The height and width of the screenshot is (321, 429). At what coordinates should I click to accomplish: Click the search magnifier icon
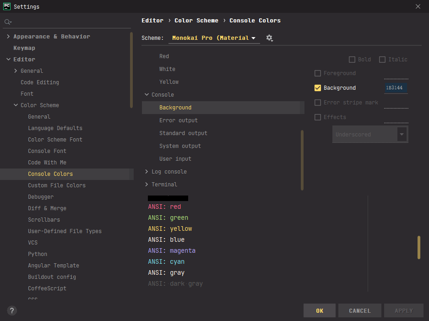pyautogui.click(x=7, y=22)
